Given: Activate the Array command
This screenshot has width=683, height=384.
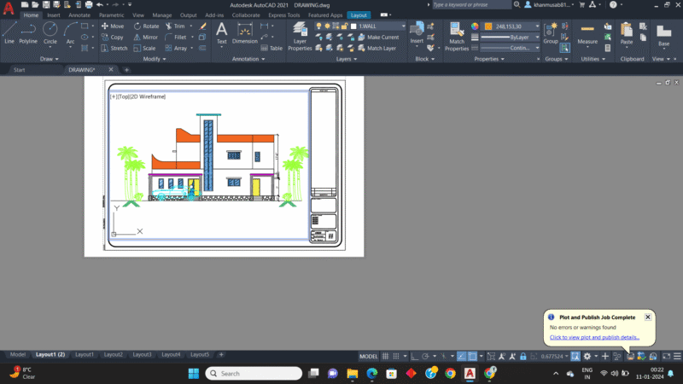Looking at the screenshot, I should pyautogui.click(x=176, y=49).
